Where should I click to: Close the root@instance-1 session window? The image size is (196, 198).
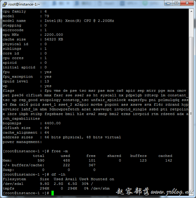(187, 3)
